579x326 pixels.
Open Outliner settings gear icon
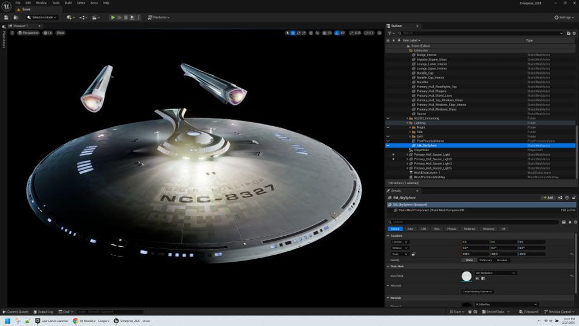(574, 33)
